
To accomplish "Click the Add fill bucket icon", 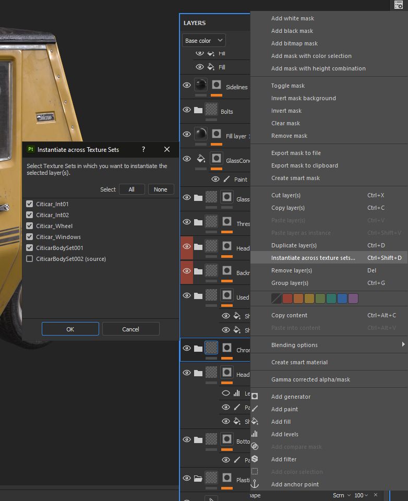I will point(255,422).
